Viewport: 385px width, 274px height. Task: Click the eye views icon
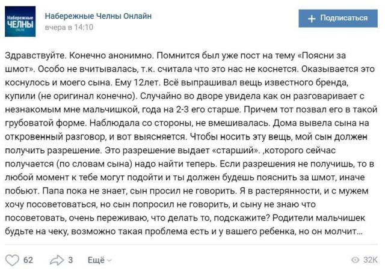(x=355, y=260)
